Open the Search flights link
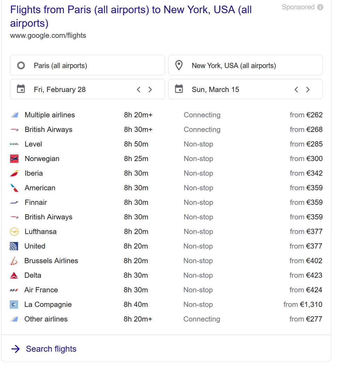This screenshot has width=337, height=368. point(51,349)
